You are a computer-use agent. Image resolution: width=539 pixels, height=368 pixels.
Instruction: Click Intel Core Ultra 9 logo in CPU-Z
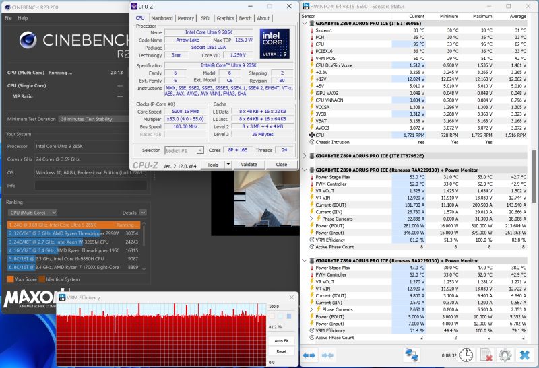(274, 44)
